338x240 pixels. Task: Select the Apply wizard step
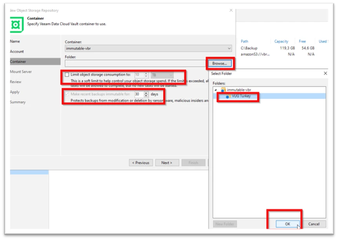pos(15,92)
